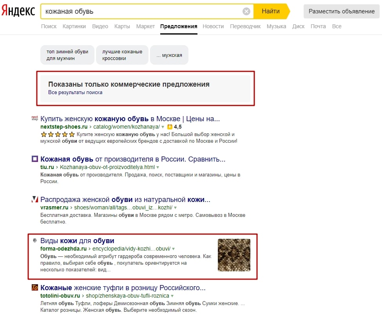Open the Музыка tab
This screenshot has height=318, width=382.
point(276,26)
